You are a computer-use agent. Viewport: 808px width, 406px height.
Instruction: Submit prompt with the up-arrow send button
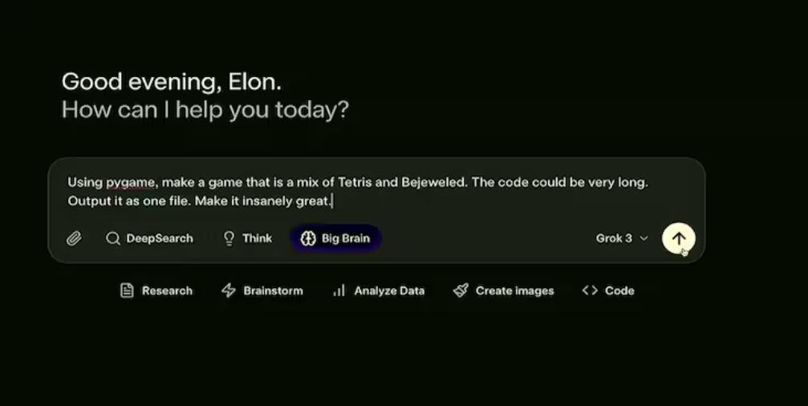tap(679, 238)
